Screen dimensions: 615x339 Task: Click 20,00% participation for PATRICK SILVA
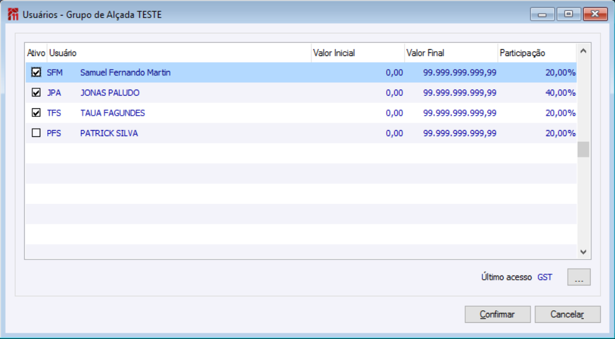click(x=560, y=134)
